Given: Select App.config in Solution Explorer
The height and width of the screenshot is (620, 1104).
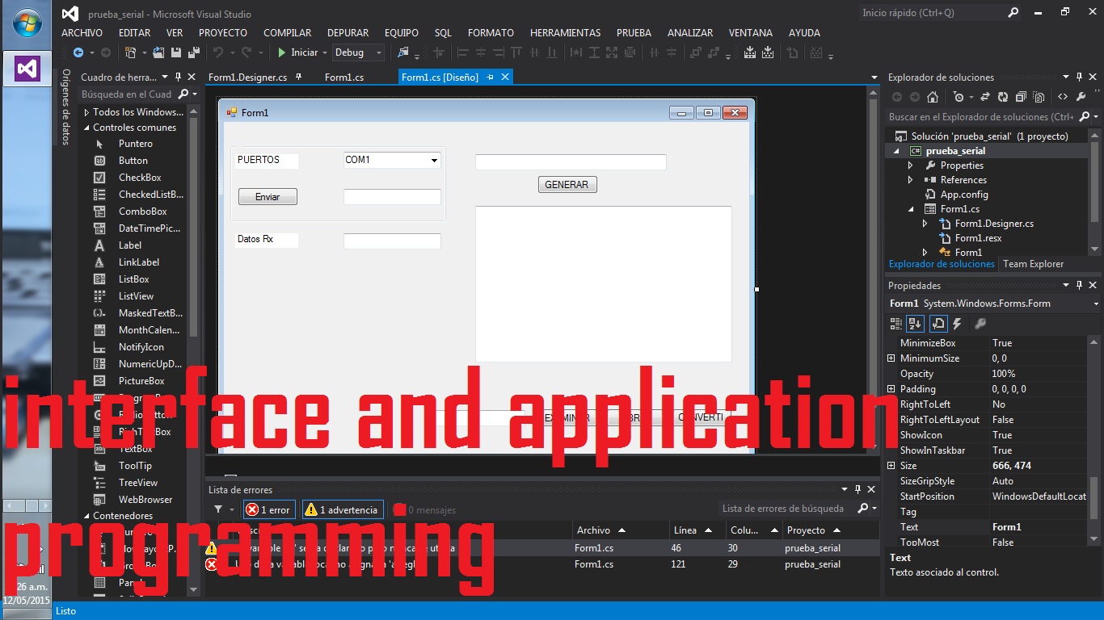Looking at the screenshot, I should coord(964,195).
